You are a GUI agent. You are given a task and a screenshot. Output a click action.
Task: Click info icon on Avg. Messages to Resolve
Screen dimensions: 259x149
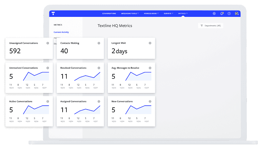pyautogui.click(x=150, y=68)
